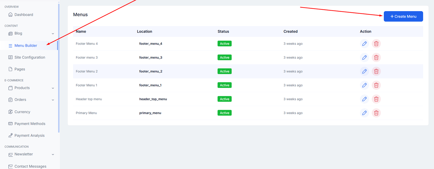Click the Orders clipboard icon
The image size is (434, 169).
tap(10, 100)
